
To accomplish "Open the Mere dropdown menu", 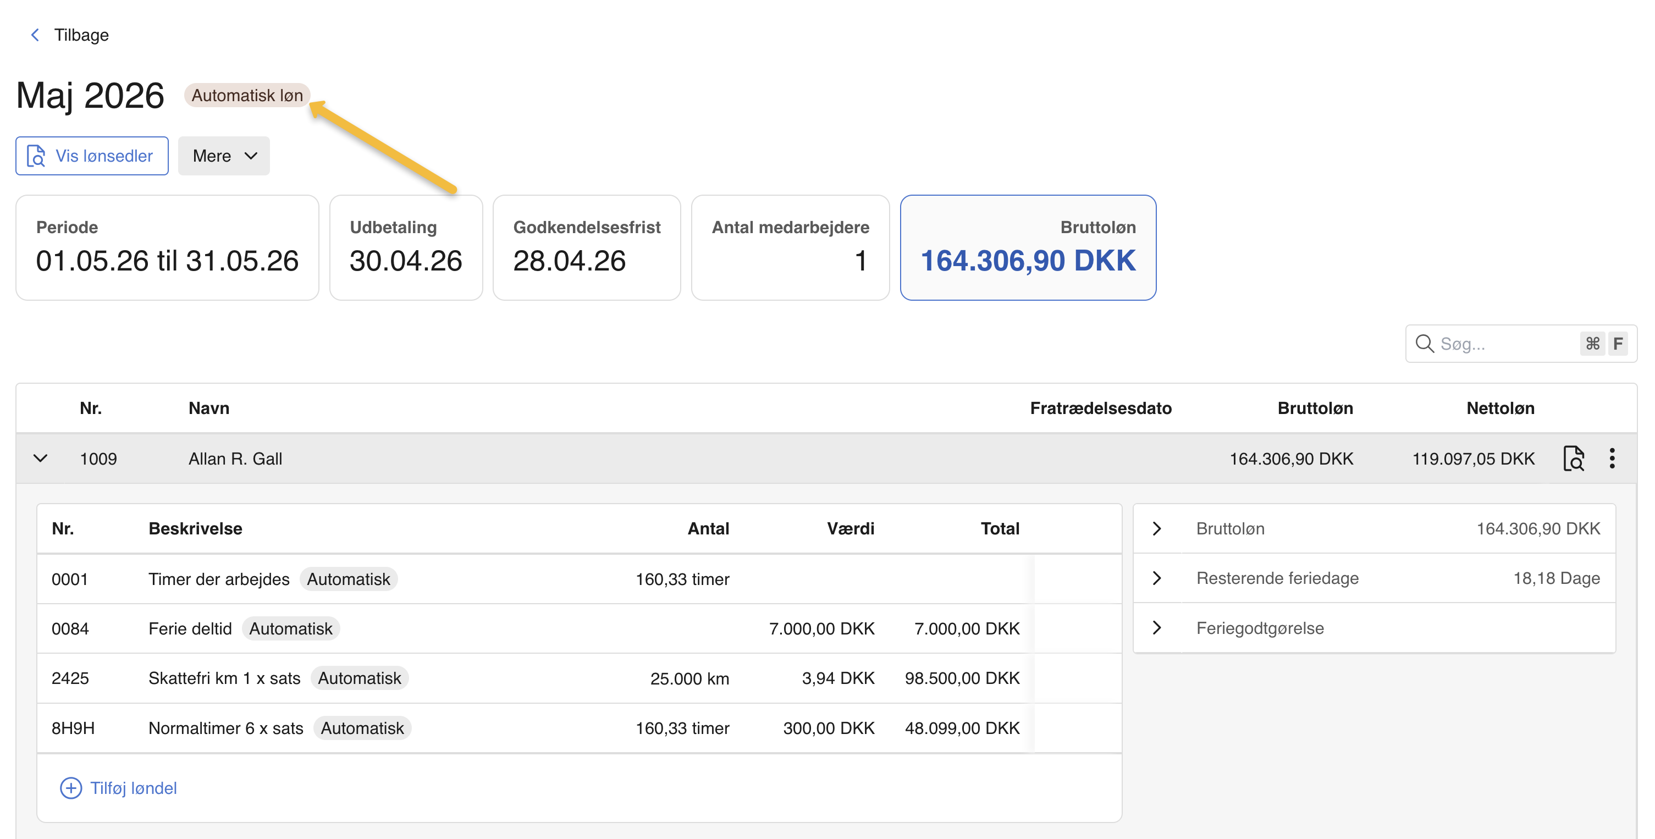I will (x=224, y=156).
